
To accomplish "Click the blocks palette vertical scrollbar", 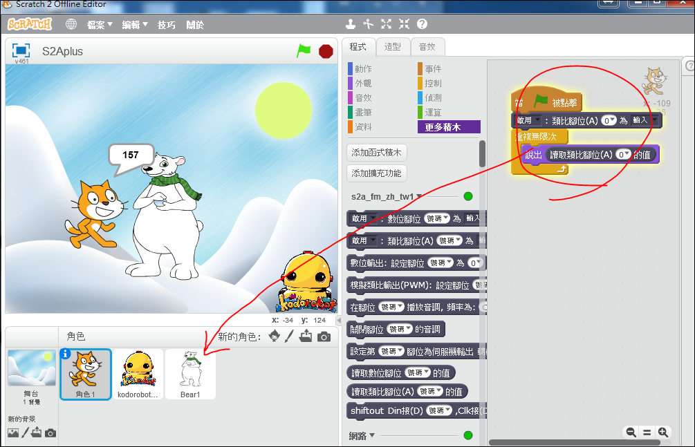I will pyautogui.click(x=482, y=154).
